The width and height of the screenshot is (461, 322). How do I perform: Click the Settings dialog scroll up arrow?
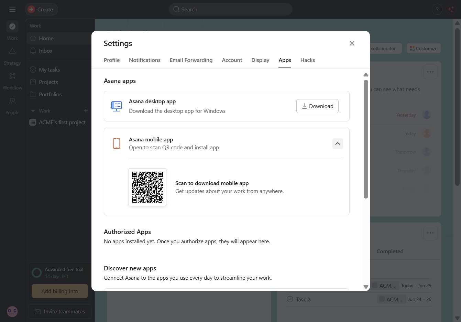pos(366,75)
